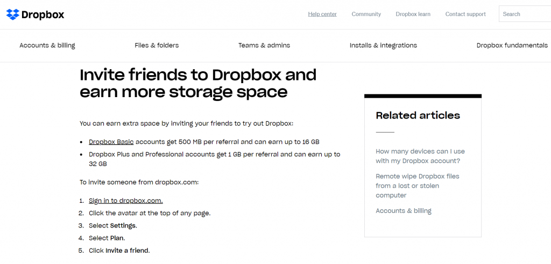Click the Dropbox wordmark text

[43, 14]
